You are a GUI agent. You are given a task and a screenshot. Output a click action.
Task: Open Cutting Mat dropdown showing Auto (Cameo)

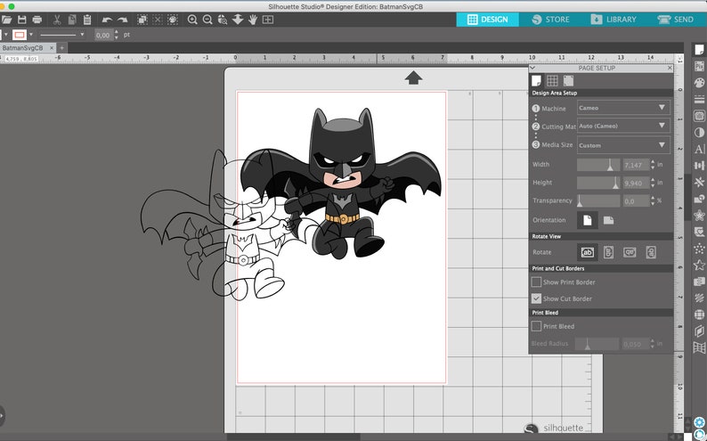623,126
